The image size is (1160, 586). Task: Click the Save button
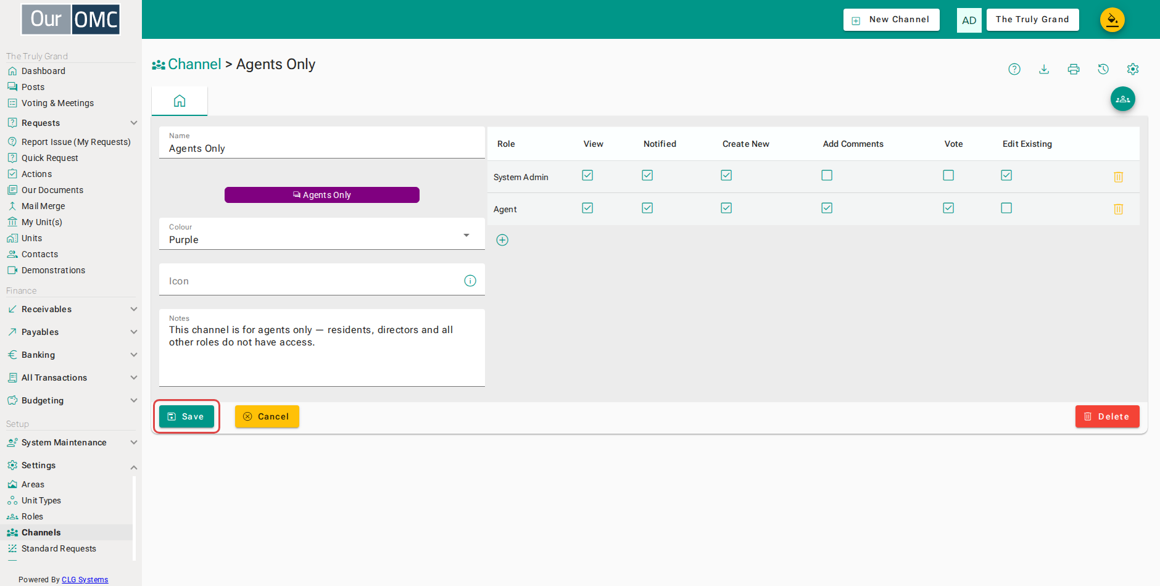point(186,416)
